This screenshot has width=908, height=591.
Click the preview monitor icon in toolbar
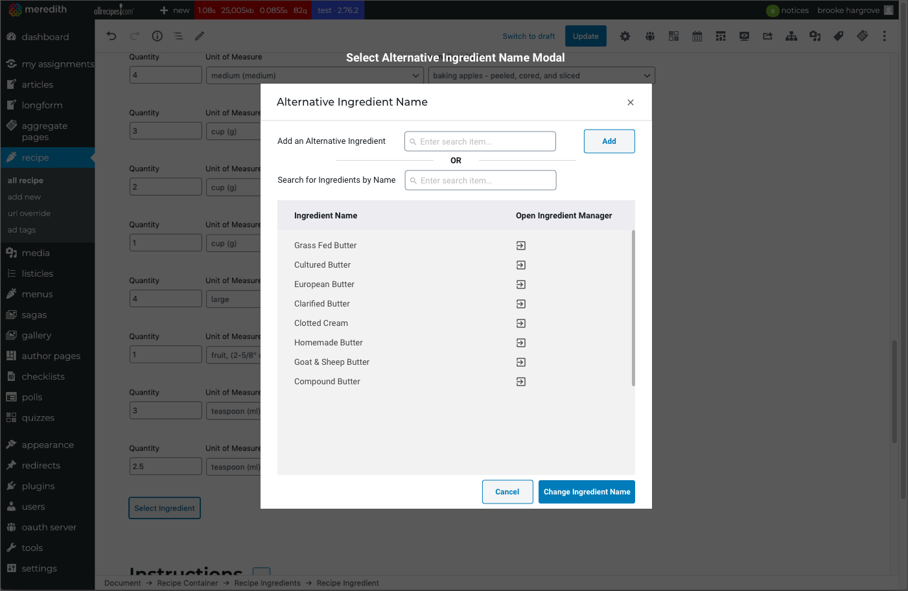(744, 36)
